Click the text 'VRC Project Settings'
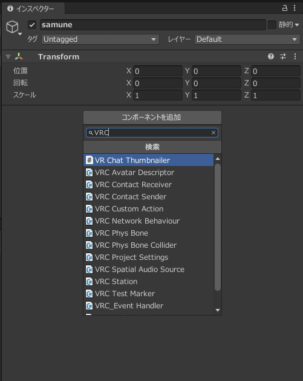This screenshot has width=303, height=381. point(131,257)
